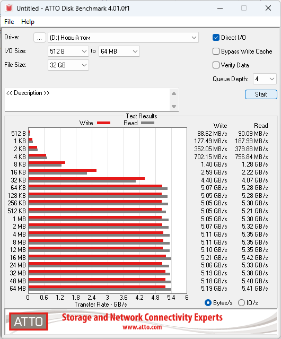This screenshot has height=339, width=281.
Task: Select the Bytes/s radio button
Action: pos(208,303)
